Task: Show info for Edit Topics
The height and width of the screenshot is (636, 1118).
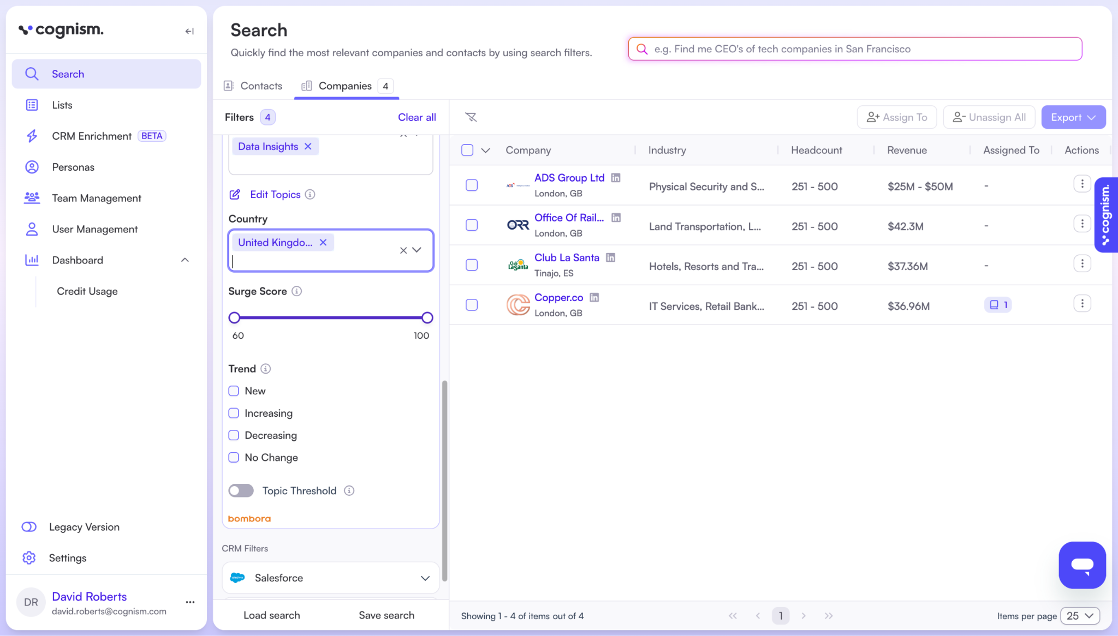Action: [310, 195]
